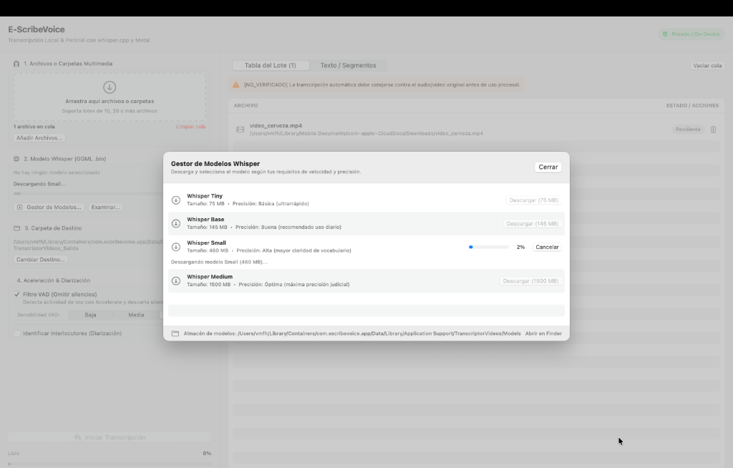Click the Privado / On-Device badge
The image size is (733, 468).
[691, 34]
